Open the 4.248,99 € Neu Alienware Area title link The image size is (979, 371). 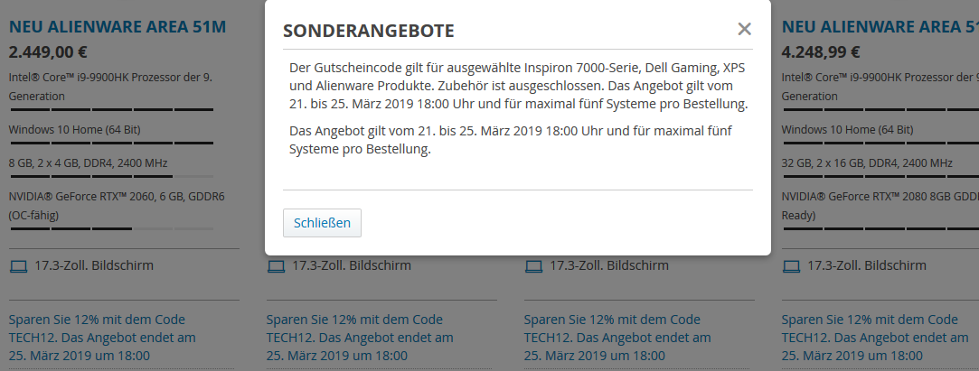tap(880, 27)
